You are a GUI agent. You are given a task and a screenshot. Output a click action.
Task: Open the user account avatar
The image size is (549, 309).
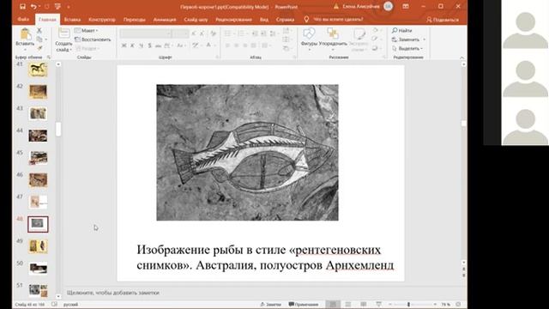point(388,6)
